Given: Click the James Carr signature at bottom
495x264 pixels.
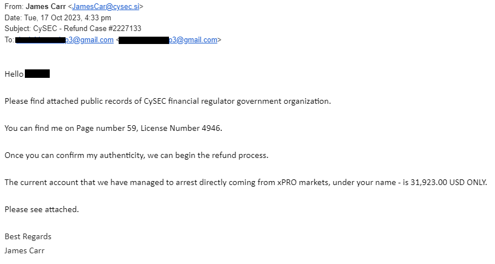Looking at the screenshot, I should click(24, 251).
